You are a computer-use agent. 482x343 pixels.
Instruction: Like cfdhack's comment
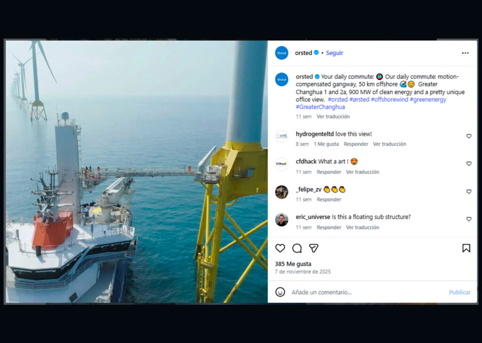[x=469, y=164]
